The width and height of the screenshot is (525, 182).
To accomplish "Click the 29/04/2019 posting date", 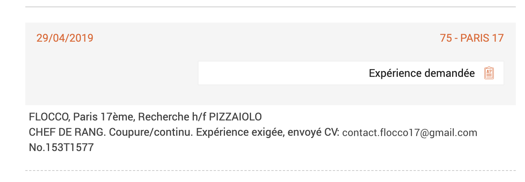I will [65, 38].
